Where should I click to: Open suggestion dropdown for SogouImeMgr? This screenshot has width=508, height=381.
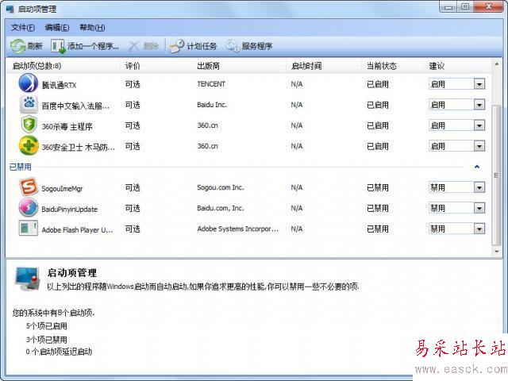pos(479,187)
